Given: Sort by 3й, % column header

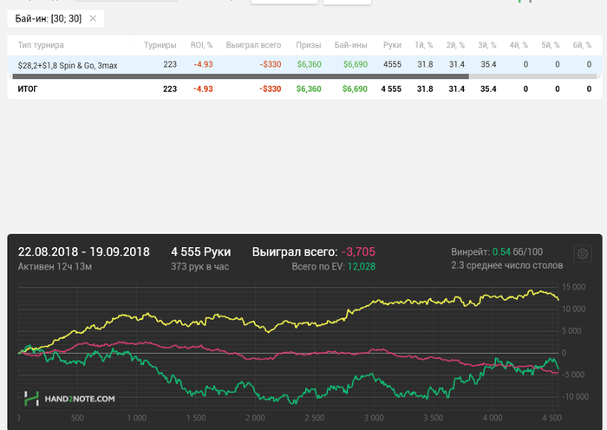Looking at the screenshot, I should click(x=488, y=45).
